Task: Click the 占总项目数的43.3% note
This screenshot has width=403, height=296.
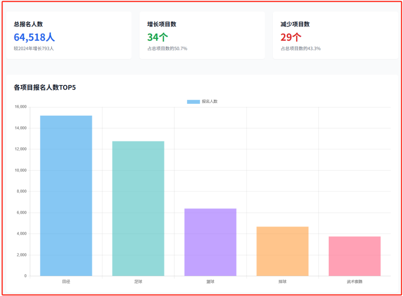Action: [x=300, y=49]
